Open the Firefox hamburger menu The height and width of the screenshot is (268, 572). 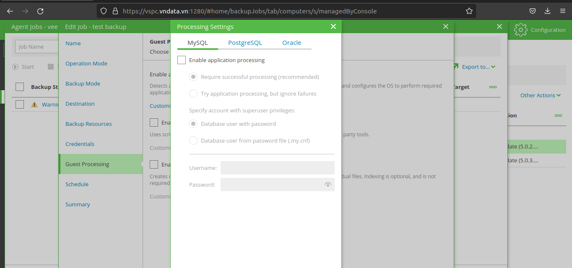point(562,11)
